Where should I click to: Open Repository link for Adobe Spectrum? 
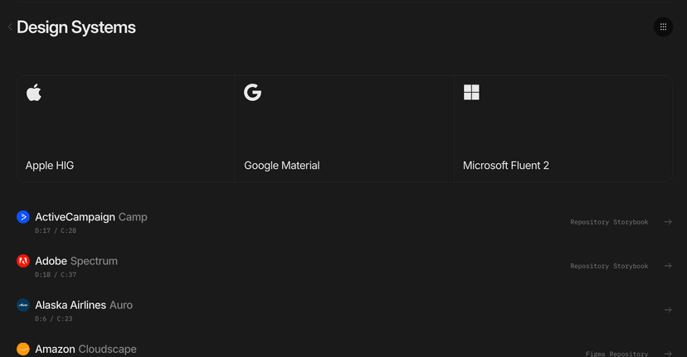(589, 266)
